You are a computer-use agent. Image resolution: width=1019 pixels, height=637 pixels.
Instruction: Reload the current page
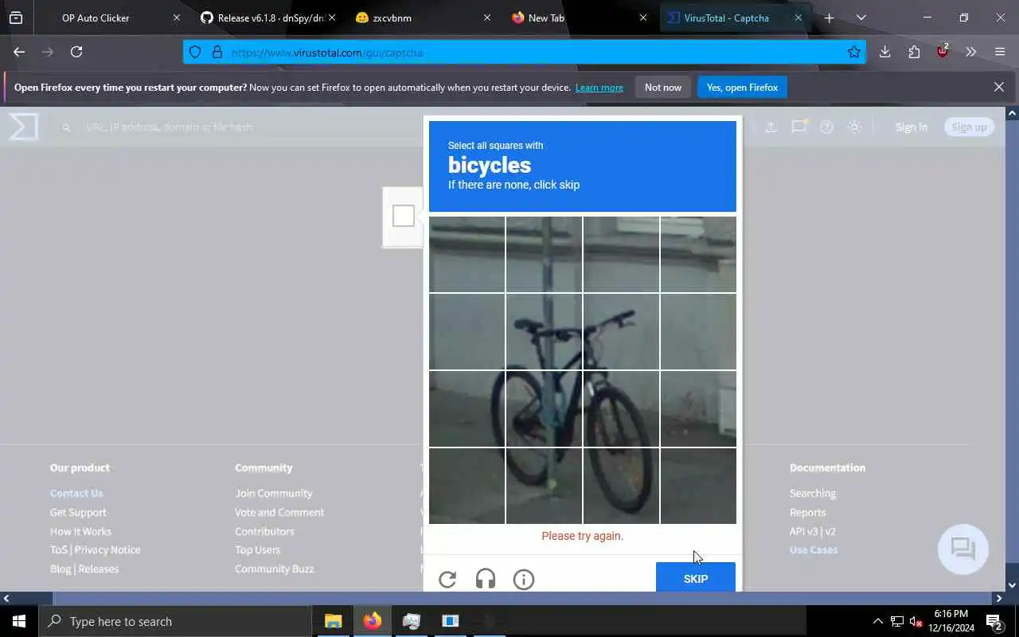[76, 52]
